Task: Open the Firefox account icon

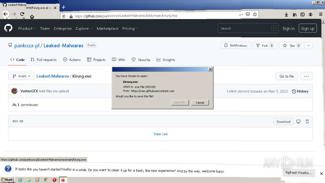Action: [311, 15]
